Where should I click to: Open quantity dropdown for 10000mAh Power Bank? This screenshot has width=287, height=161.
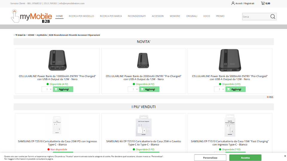point(47,89)
